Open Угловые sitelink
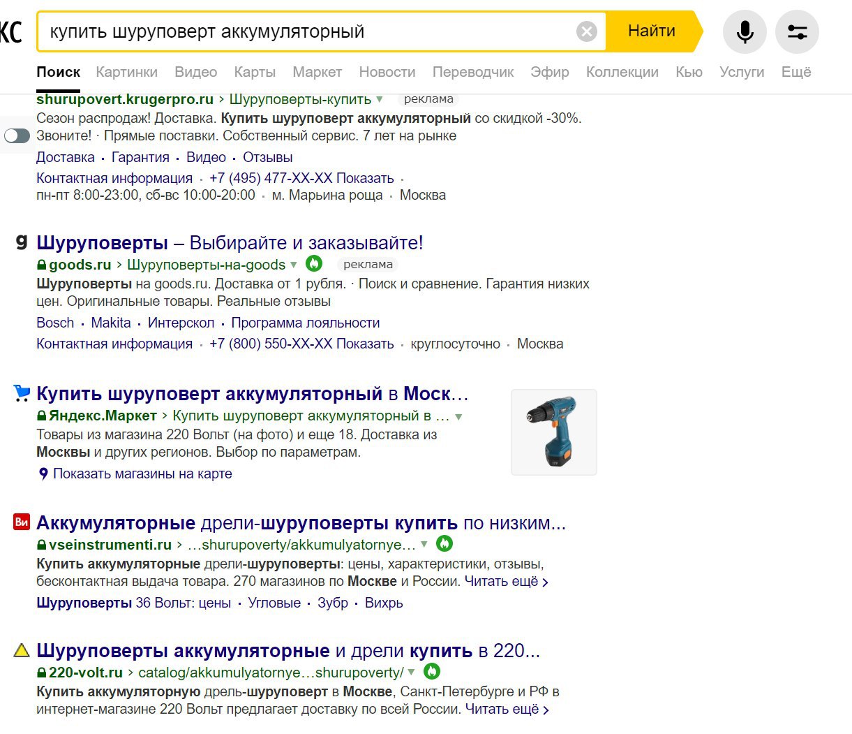852x734 pixels. (x=274, y=603)
